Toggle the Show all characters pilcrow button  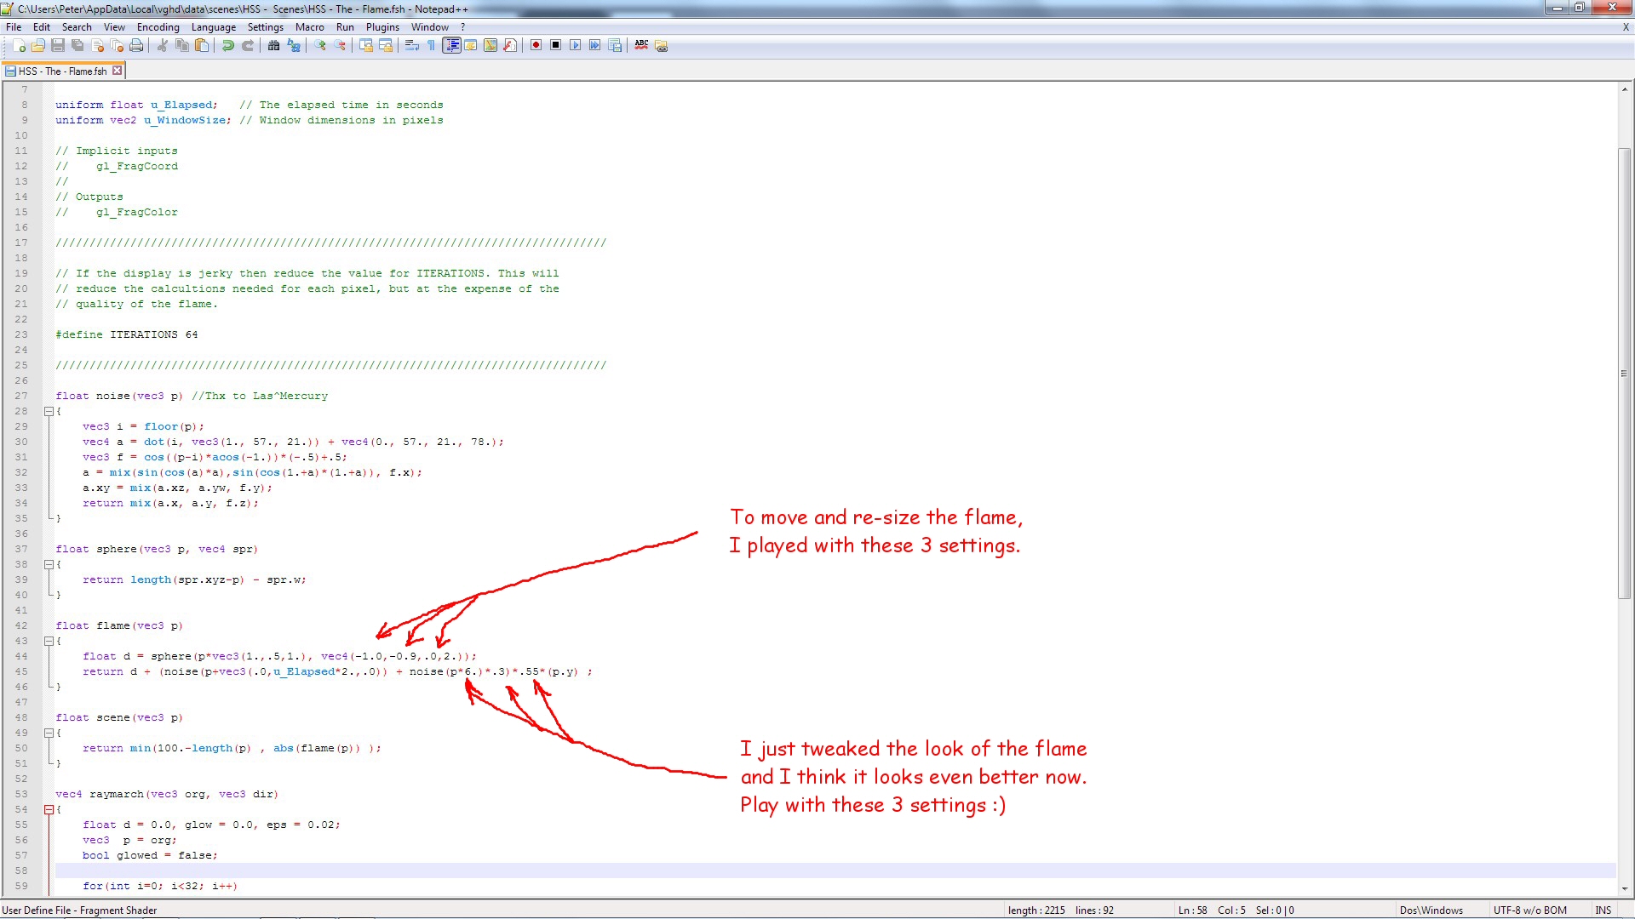coord(432,46)
